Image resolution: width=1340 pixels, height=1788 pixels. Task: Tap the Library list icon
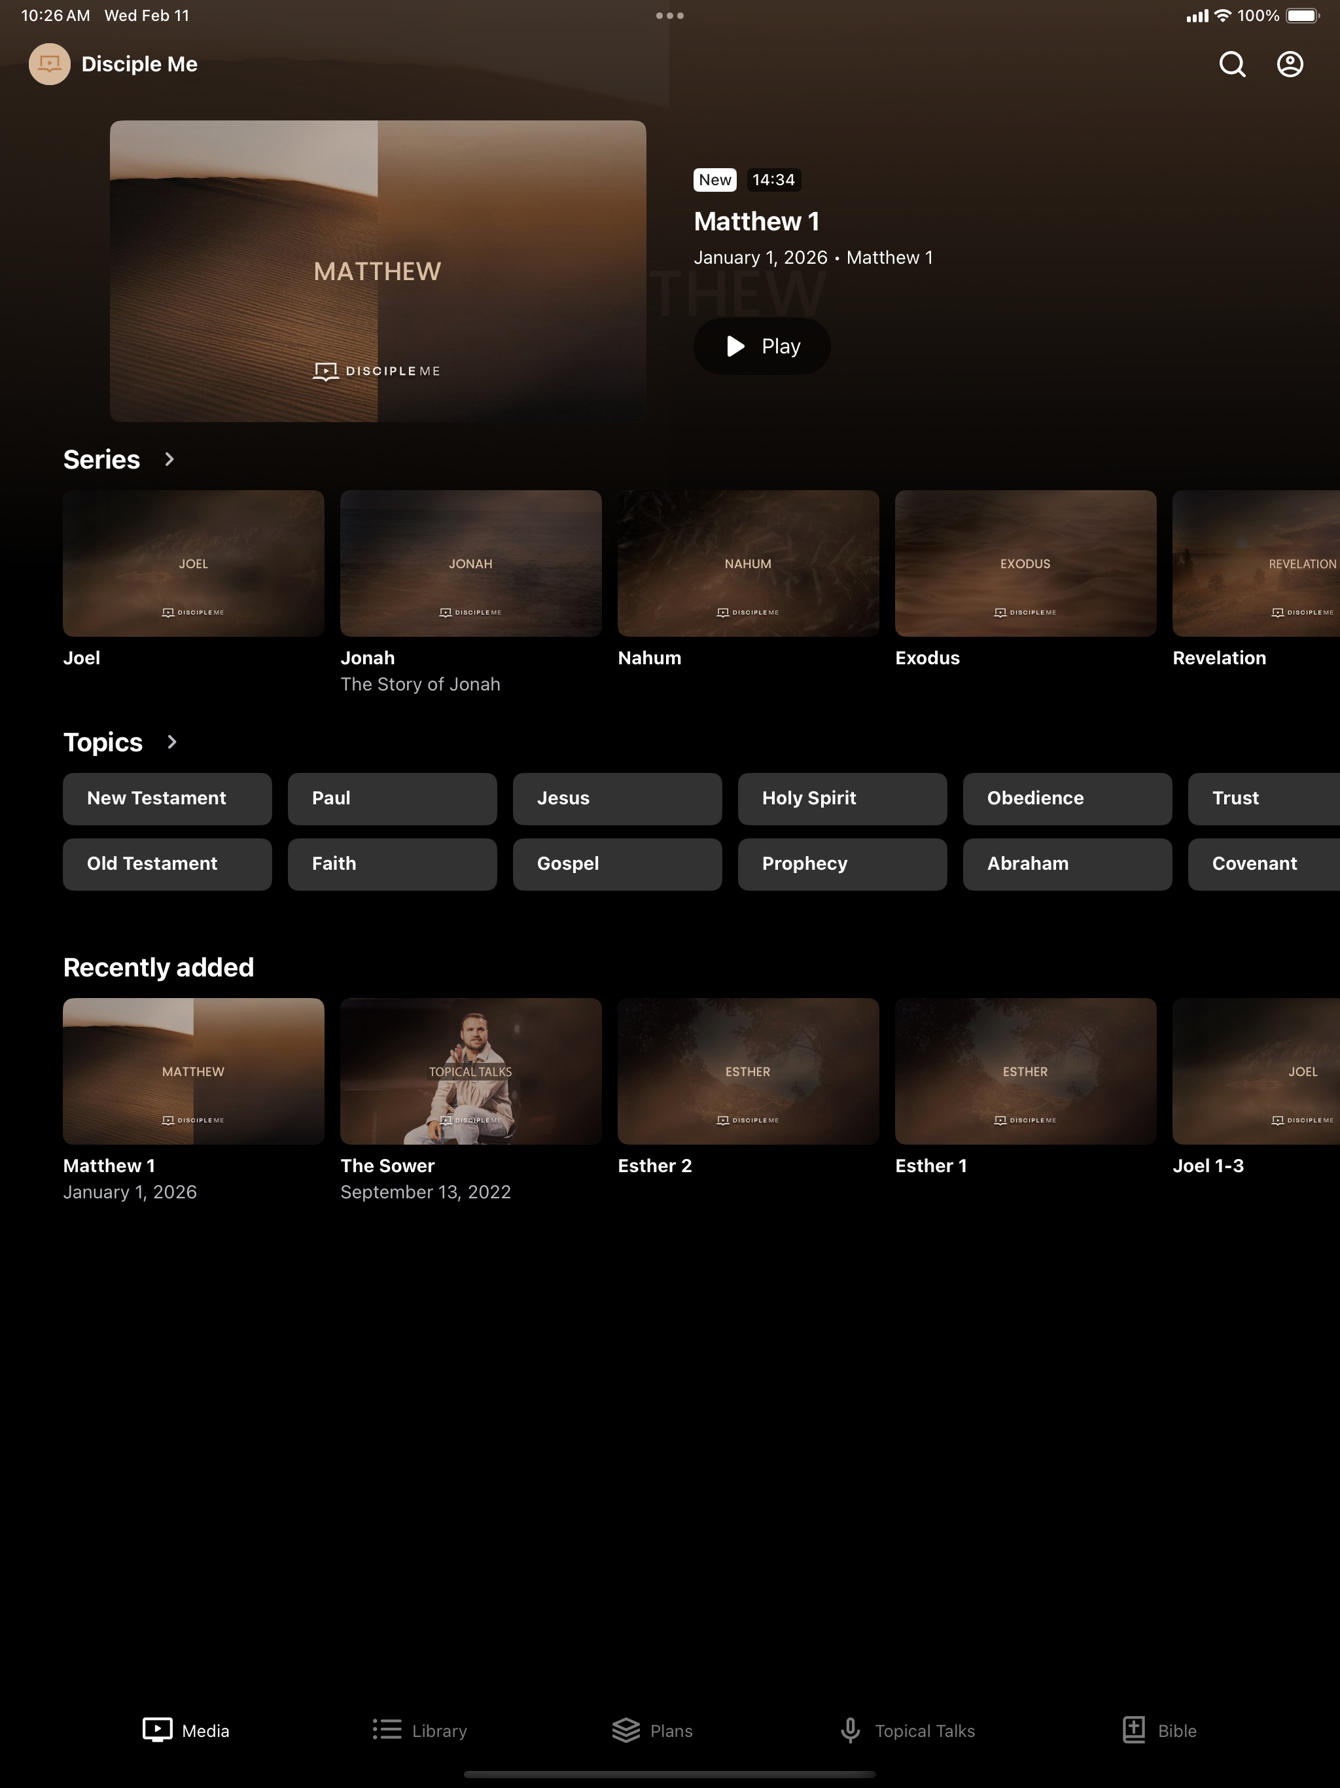pos(387,1730)
